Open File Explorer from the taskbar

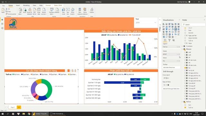click(x=23, y=114)
